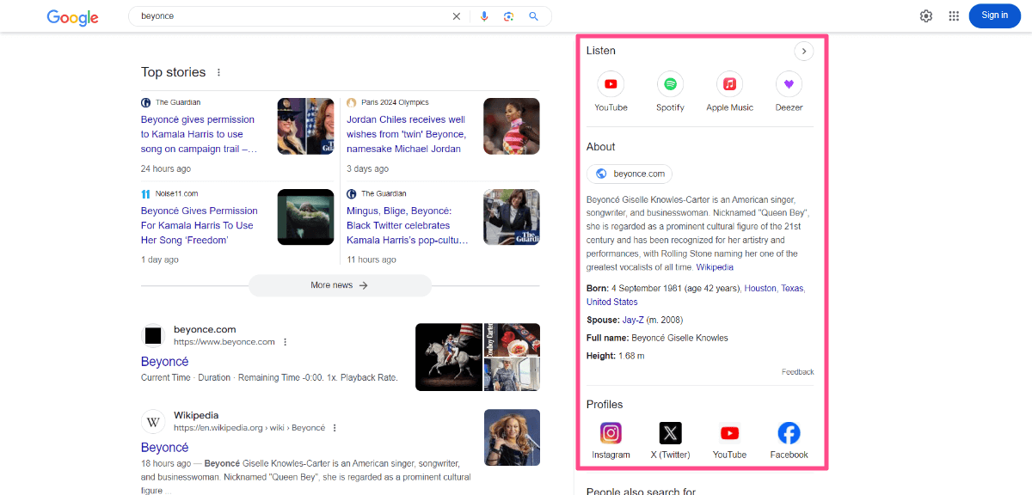Click the Noise11 story album thumbnail
1032x495 pixels.
tap(305, 217)
